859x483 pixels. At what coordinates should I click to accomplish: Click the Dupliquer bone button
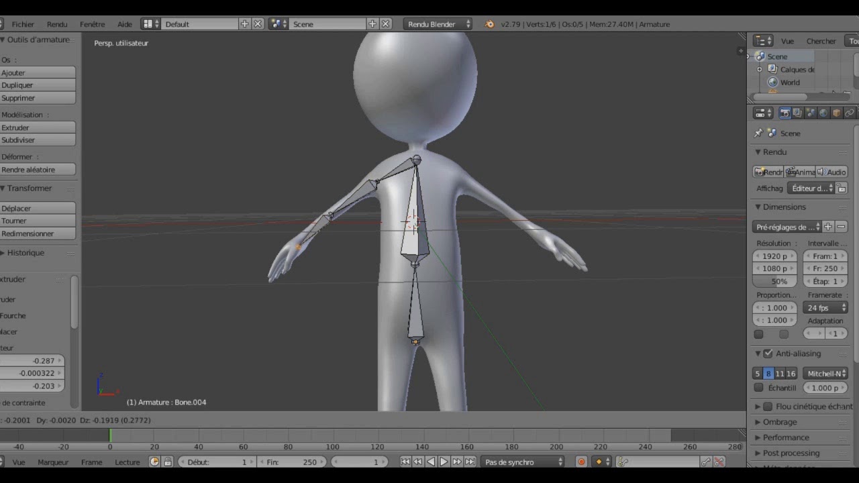38,85
